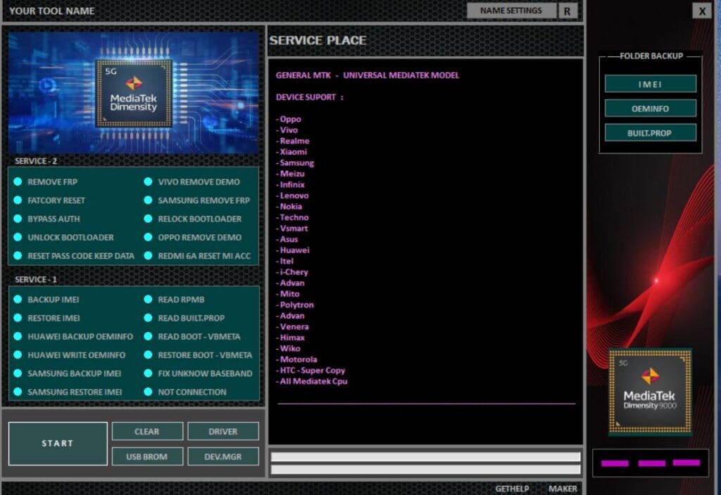Open NAME SETTINGS in title bar

pos(510,11)
